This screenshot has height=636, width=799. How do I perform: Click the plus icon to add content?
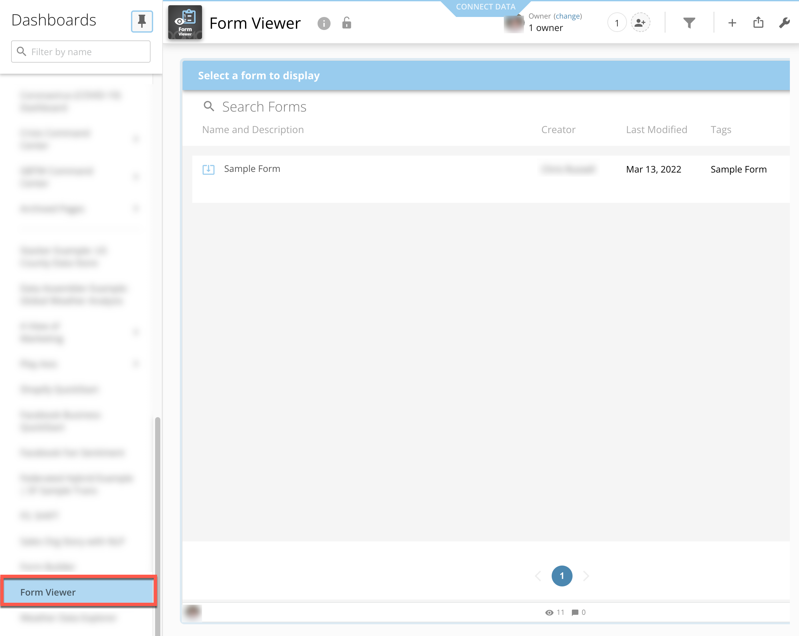pyautogui.click(x=732, y=23)
